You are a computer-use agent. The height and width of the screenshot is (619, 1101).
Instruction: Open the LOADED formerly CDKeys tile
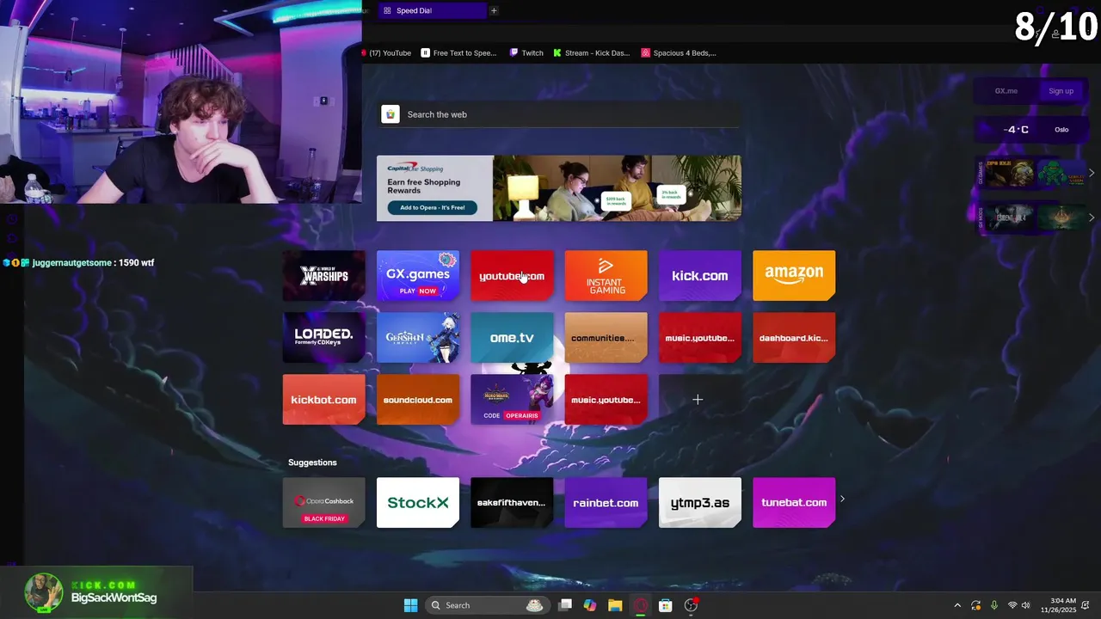324,338
